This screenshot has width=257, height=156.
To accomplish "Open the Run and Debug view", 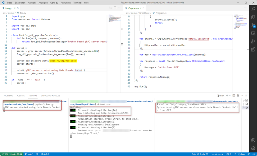I will 253,41.
